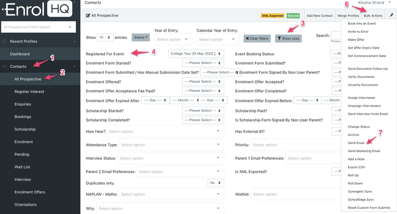Click the edit icon beside All Prospective
The image size is (397, 214).
tap(88, 15)
